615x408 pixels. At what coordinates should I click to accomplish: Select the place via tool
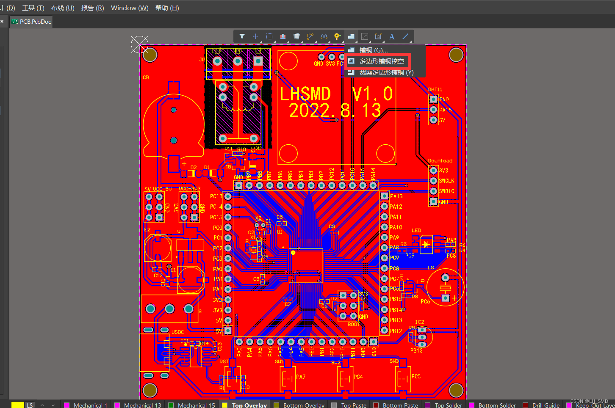click(x=337, y=36)
